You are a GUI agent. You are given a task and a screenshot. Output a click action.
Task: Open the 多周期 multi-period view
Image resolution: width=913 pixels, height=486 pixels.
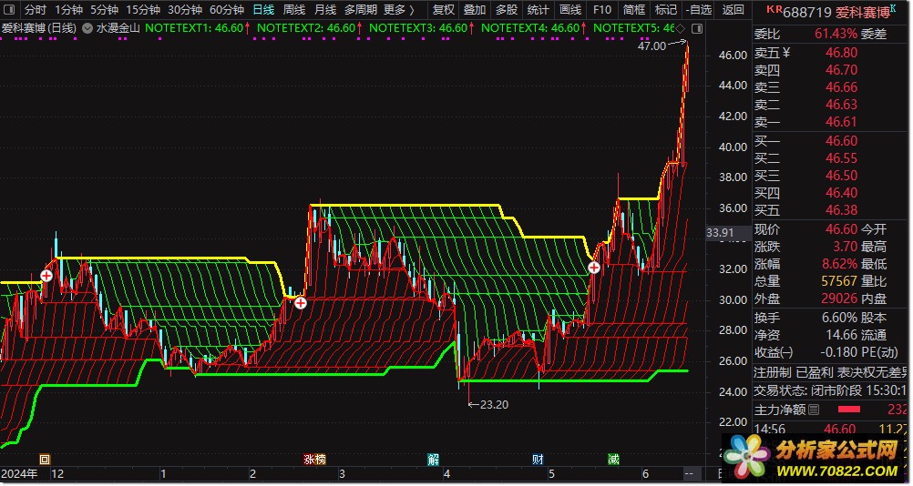point(361,10)
